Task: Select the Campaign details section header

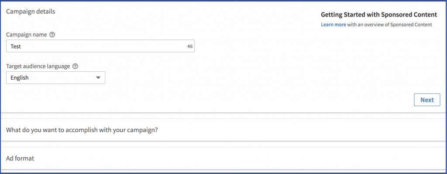Action: pyautogui.click(x=31, y=12)
